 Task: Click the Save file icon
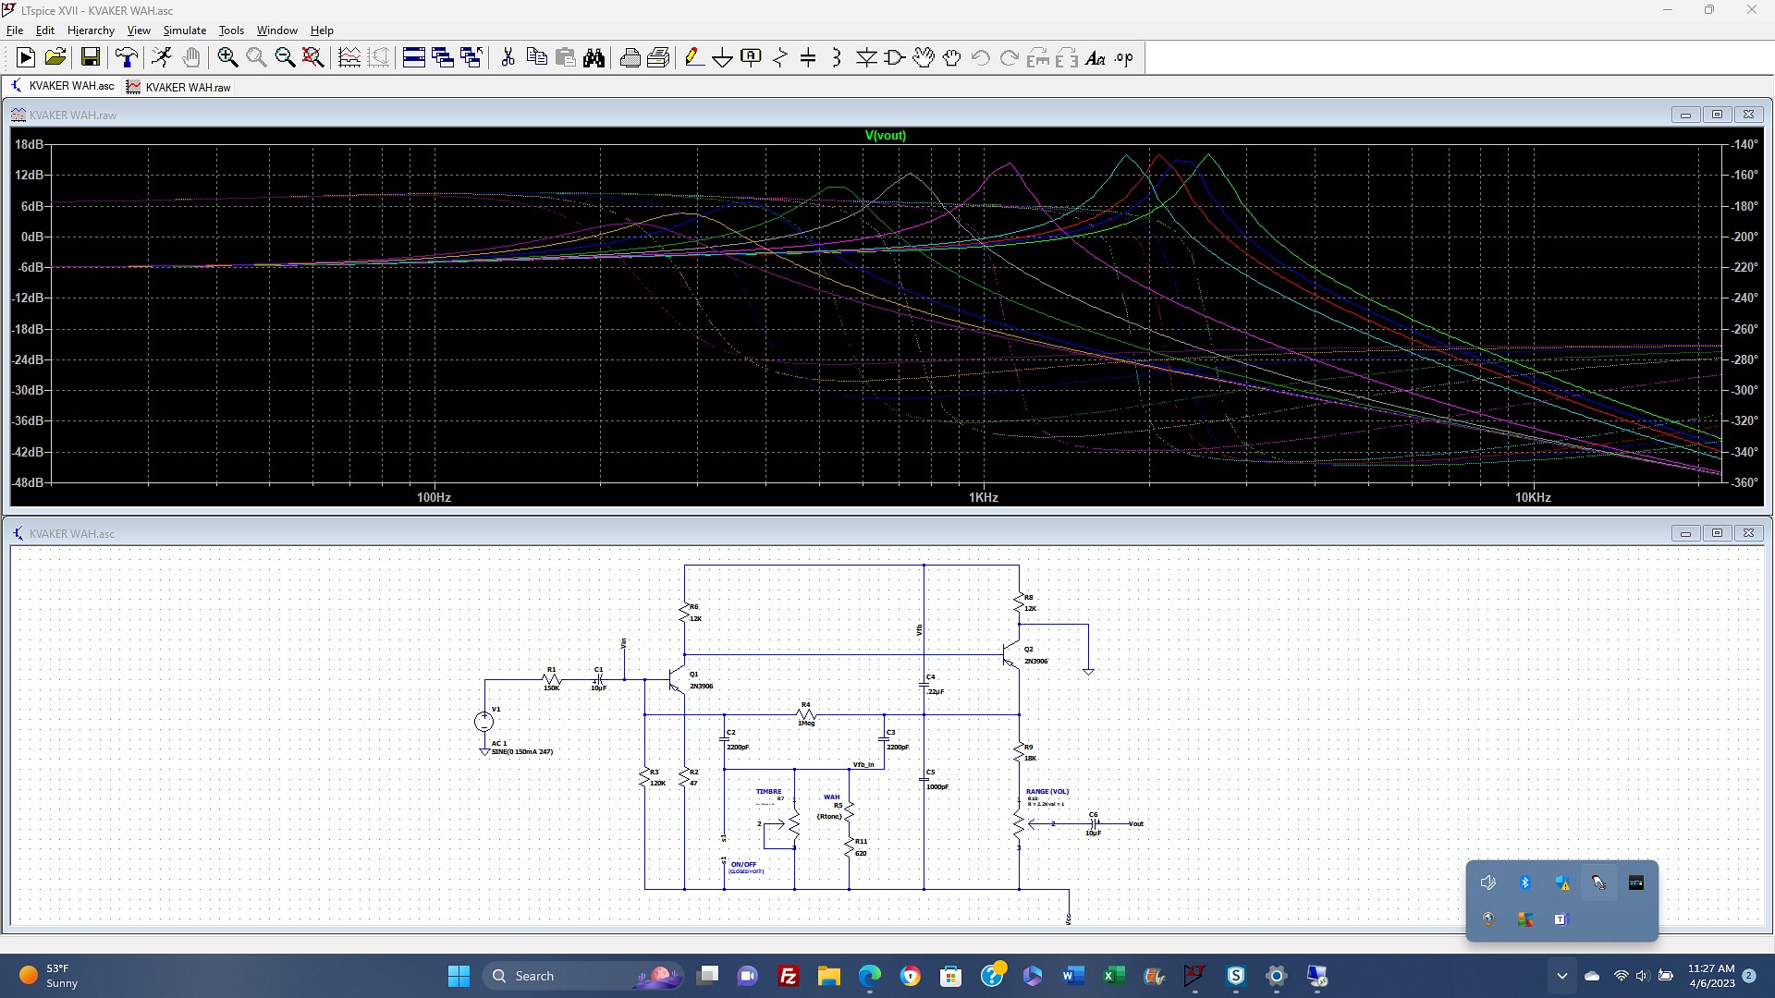[90, 58]
